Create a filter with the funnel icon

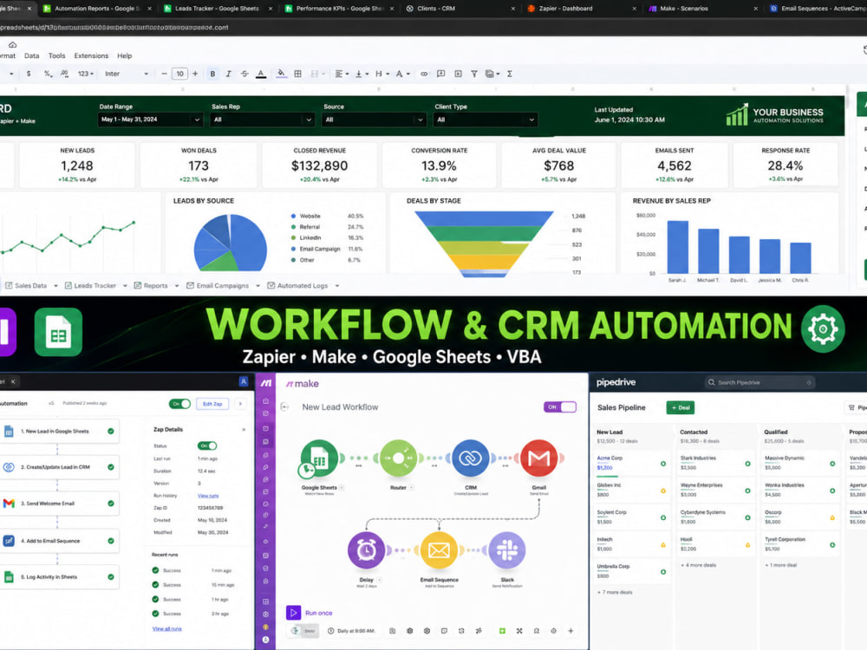coord(474,74)
